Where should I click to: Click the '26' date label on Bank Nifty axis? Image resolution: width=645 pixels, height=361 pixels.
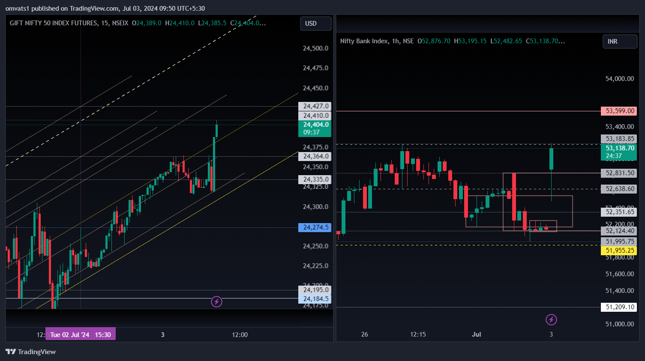coord(365,334)
